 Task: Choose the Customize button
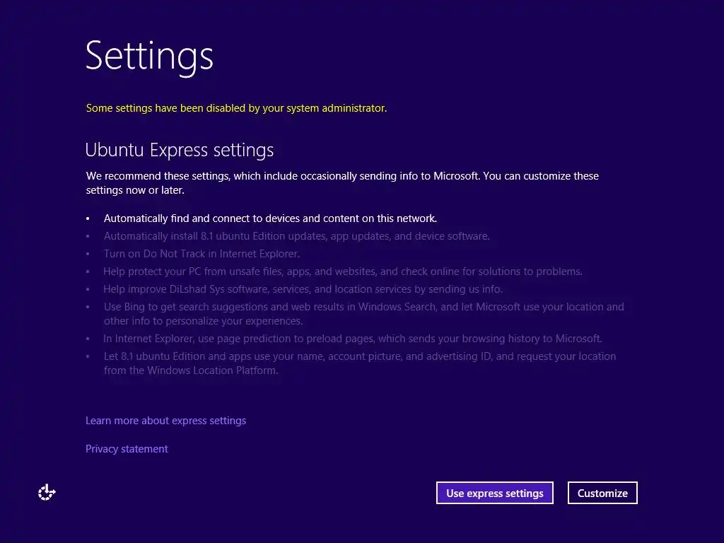(602, 493)
